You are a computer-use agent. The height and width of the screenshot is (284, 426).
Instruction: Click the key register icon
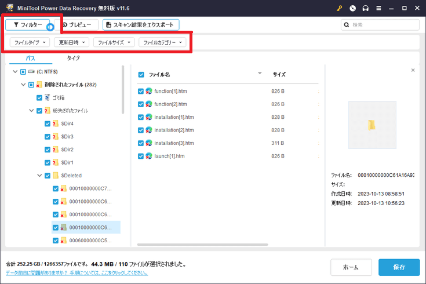pos(340,8)
